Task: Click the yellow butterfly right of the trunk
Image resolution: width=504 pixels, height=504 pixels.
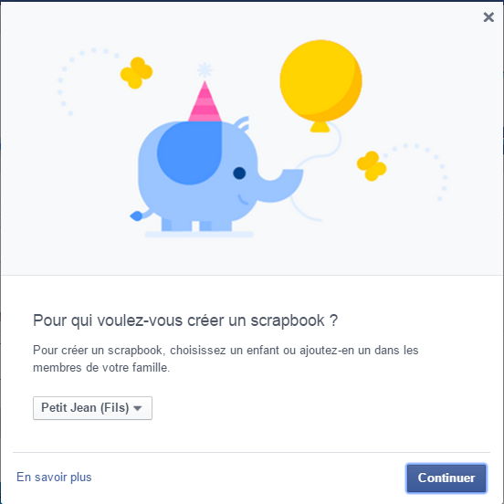Action: point(372,166)
